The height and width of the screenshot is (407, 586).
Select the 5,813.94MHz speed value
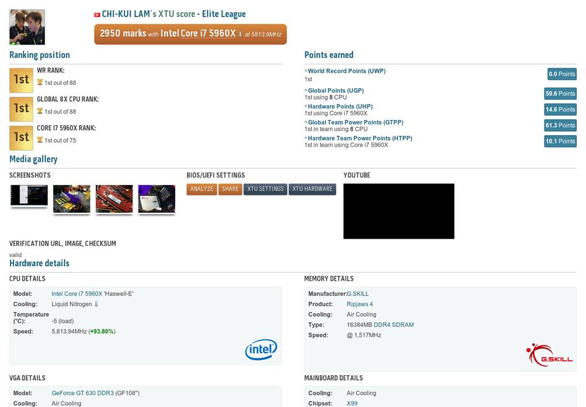(x=69, y=331)
